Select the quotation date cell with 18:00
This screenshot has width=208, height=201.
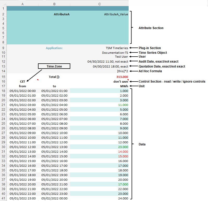click(x=110, y=66)
